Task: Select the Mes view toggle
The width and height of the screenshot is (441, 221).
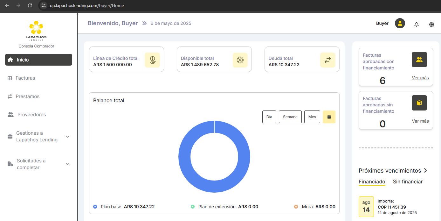Action: tap(312, 117)
